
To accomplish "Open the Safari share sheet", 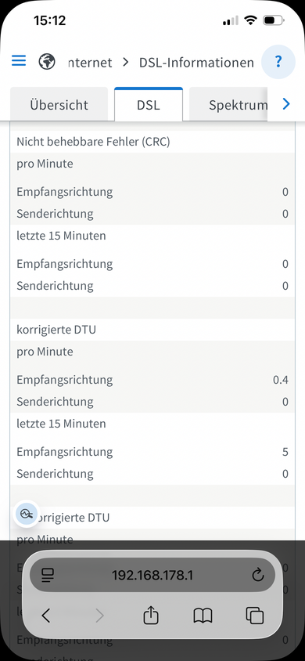I will [151, 616].
